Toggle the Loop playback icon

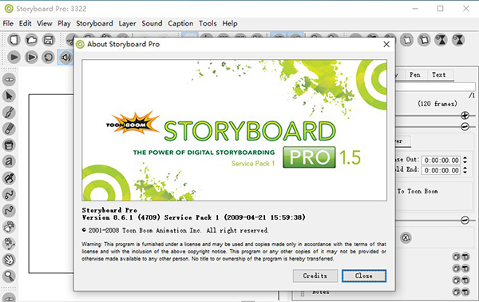49,58
